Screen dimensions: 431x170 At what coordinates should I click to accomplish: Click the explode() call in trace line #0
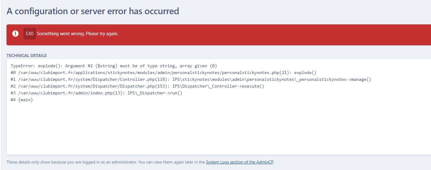click(305, 73)
